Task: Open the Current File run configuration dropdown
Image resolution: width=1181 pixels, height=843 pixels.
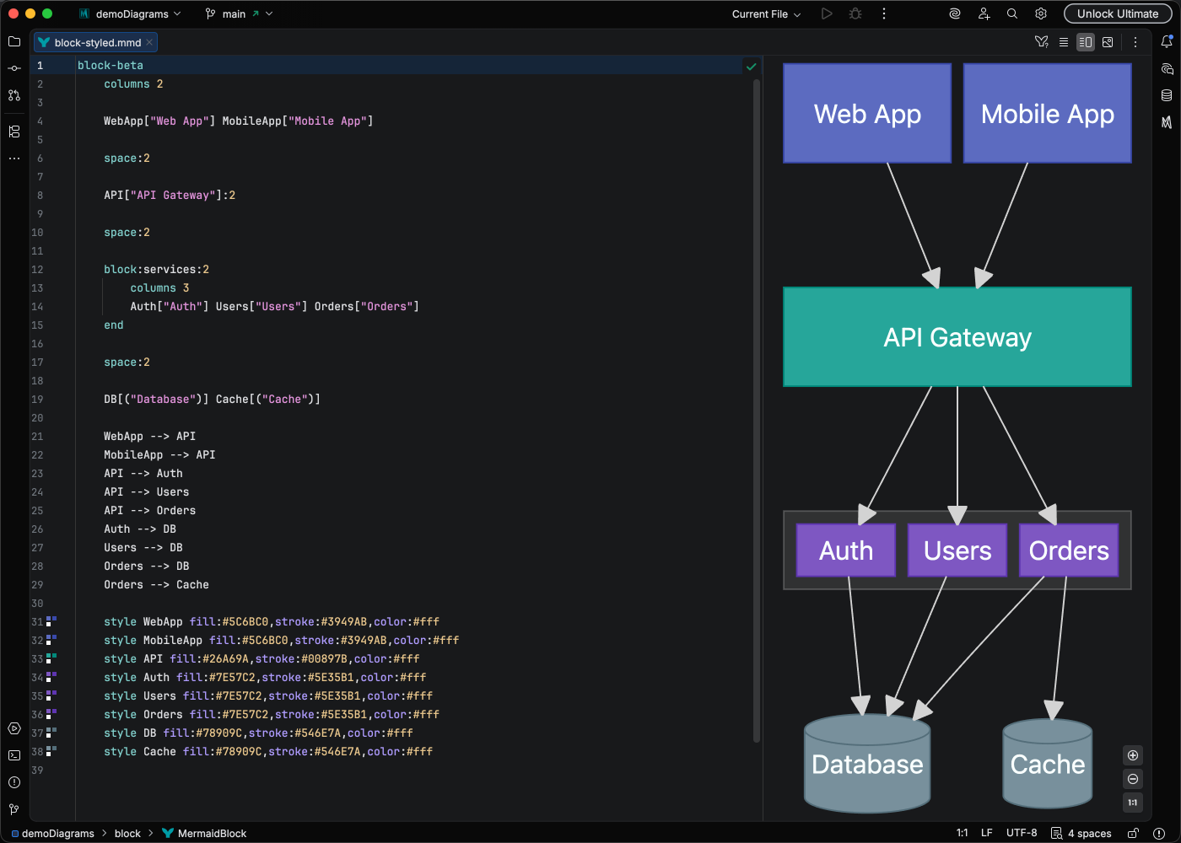Action: tap(766, 14)
